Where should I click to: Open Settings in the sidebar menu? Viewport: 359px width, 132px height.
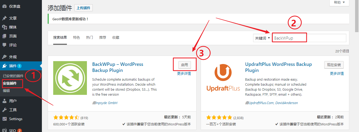(x=16, y=119)
